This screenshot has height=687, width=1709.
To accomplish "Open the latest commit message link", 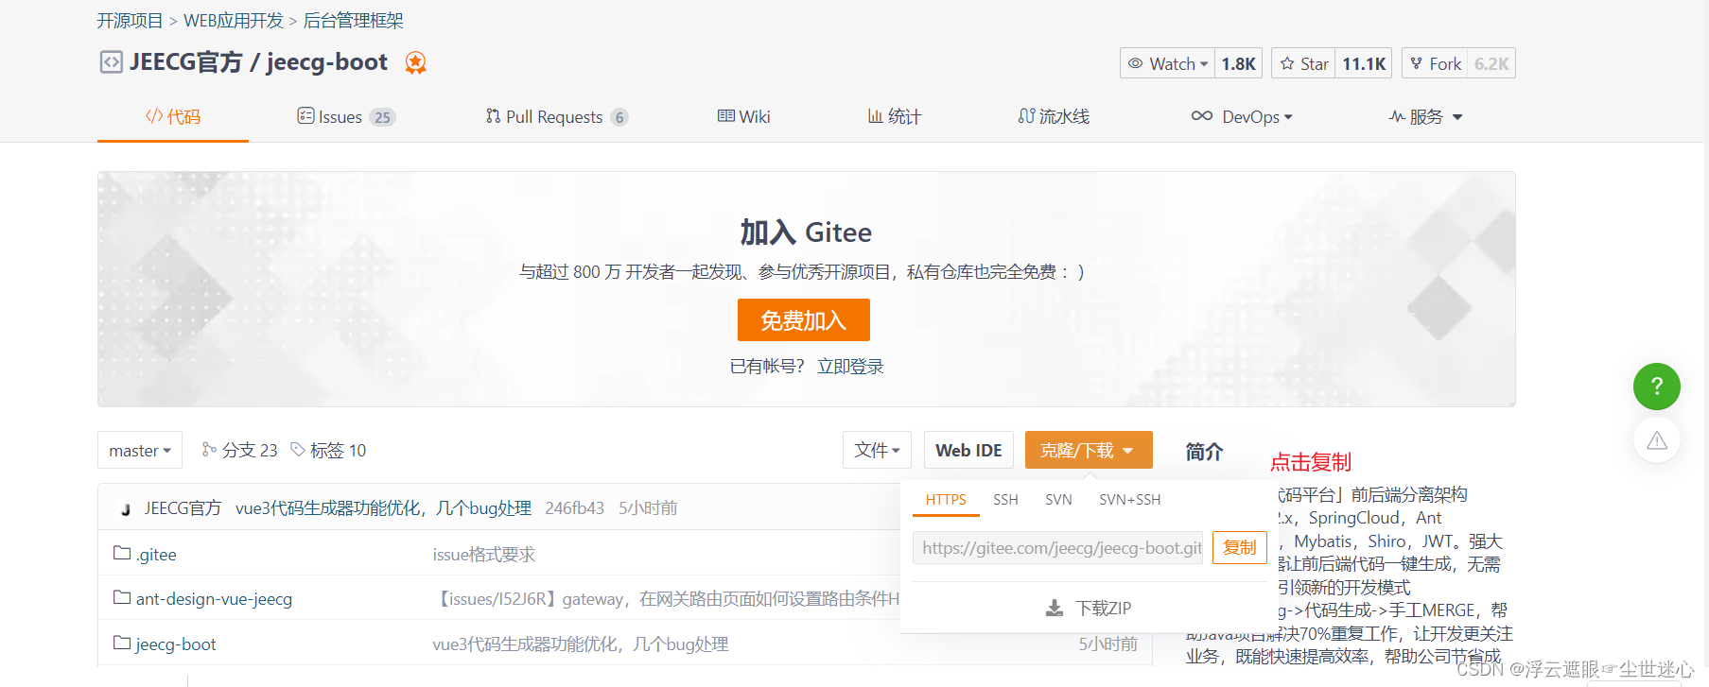I will (383, 508).
